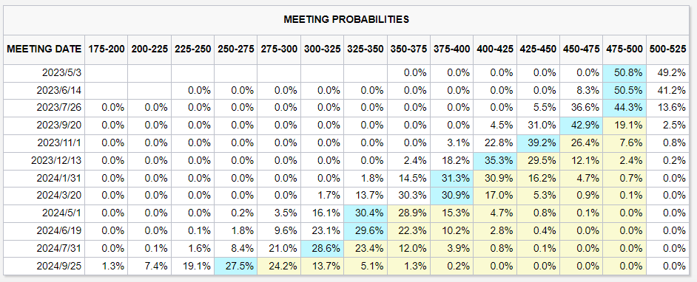Click the 475-500 column header
The height and width of the screenshot is (282, 697).
pos(624,49)
